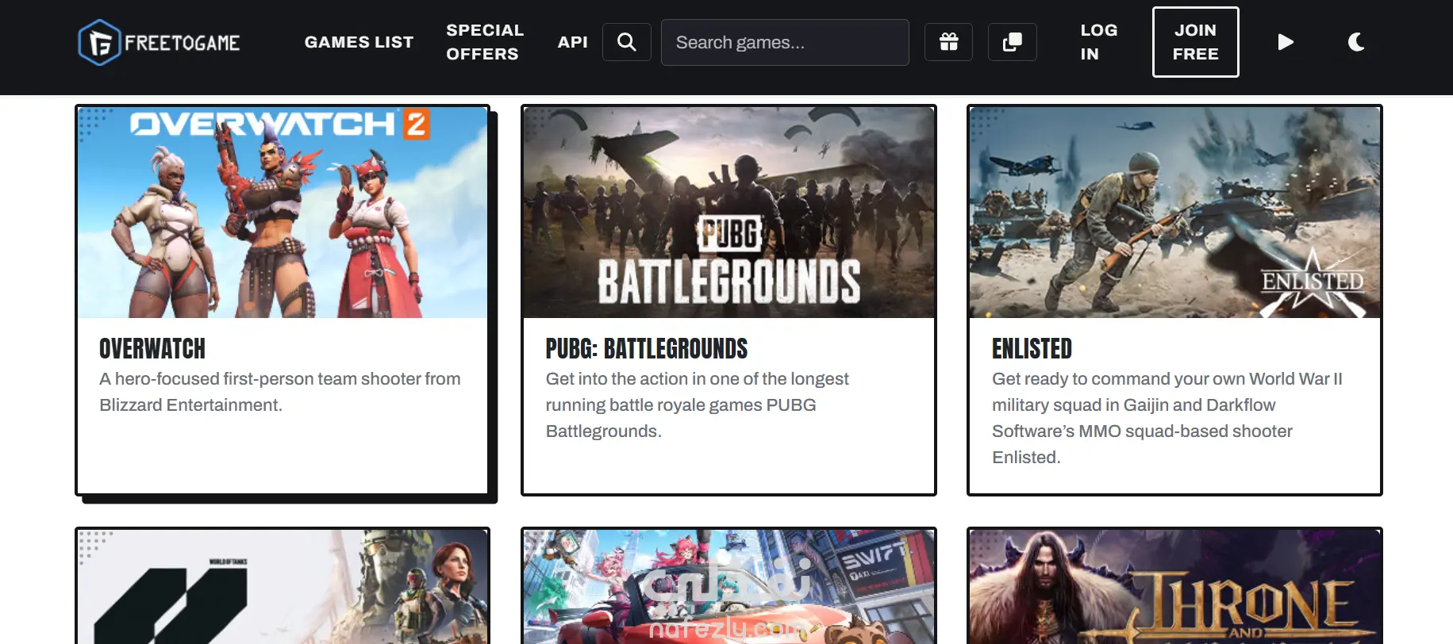The height and width of the screenshot is (644, 1453).
Task: Click the Enlisted description starting 'Get ready to command'
Action: point(1167,418)
